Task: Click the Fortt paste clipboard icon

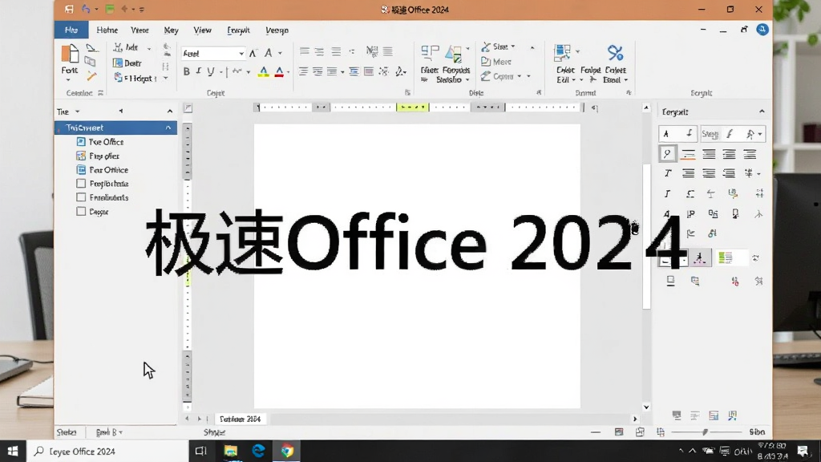Action: pos(70,54)
